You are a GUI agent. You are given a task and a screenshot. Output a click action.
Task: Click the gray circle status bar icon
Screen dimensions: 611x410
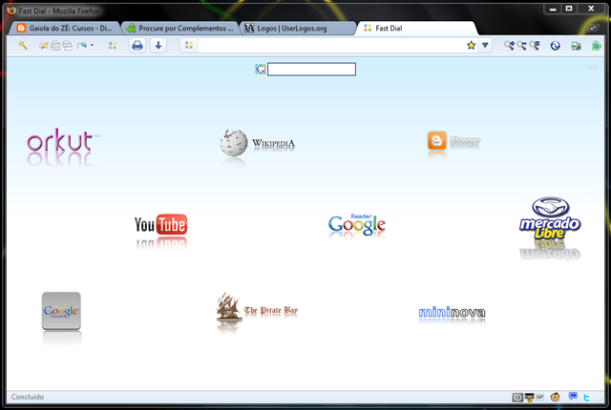point(517,398)
